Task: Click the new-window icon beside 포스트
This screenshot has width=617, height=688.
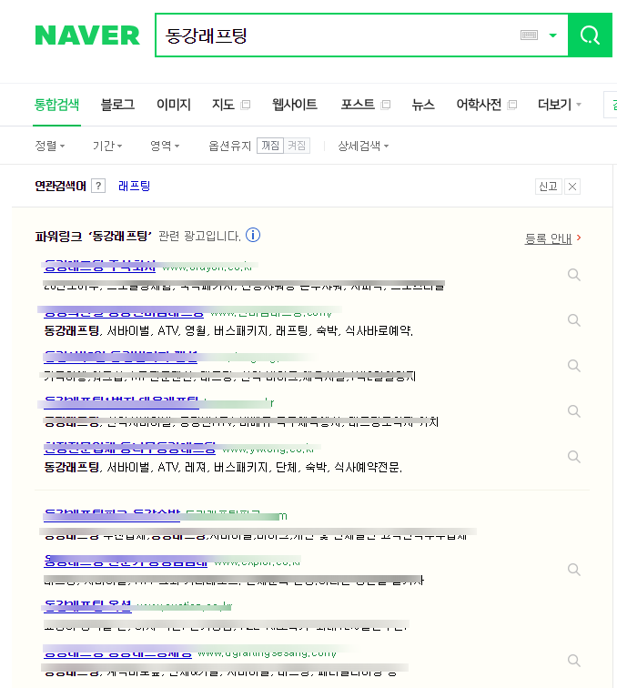Action: click(386, 105)
